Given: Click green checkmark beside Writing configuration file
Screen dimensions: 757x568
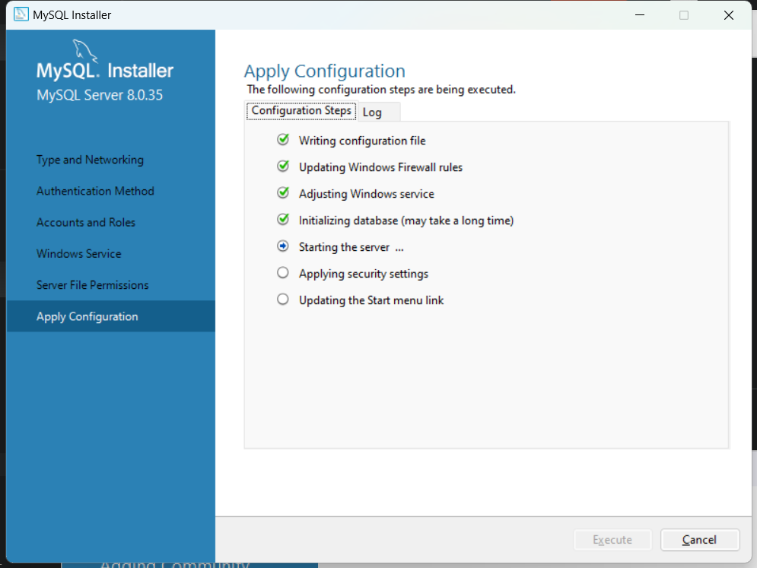Looking at the screenshot, I should (283, 140).
